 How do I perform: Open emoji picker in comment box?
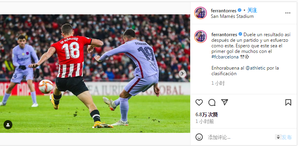click(x=199, y=137)
